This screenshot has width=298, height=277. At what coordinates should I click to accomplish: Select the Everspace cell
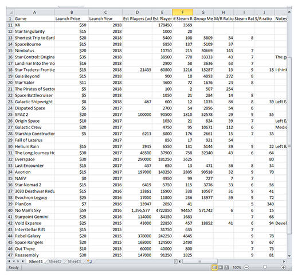[34, 159]
